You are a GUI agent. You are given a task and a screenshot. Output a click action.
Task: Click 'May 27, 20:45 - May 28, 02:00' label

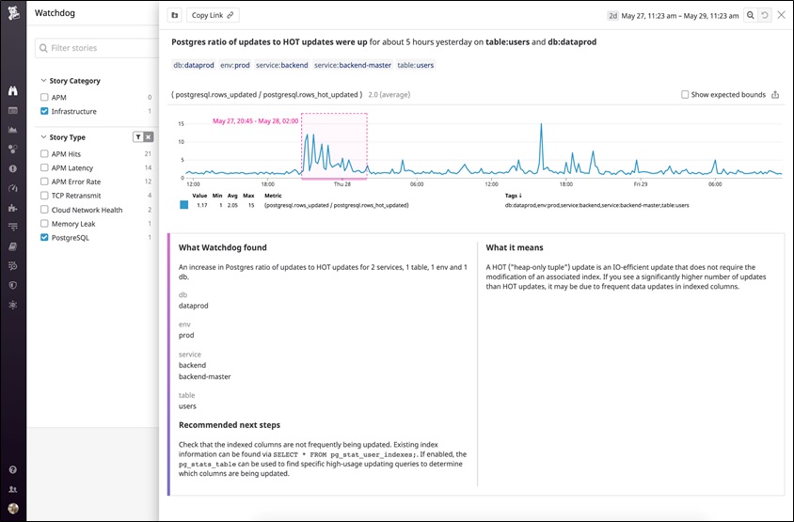point(256,121)
